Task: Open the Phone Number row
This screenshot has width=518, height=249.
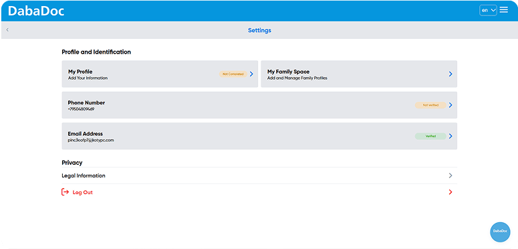Action: tap(259, 105)
